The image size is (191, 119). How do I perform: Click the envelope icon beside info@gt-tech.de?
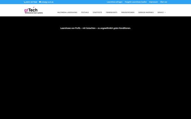point(40,2)
